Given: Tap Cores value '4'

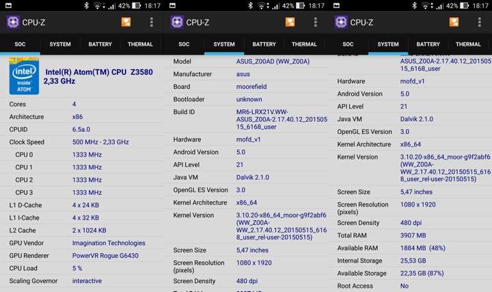Looking at the screenshot, I should tap(74, 104).
